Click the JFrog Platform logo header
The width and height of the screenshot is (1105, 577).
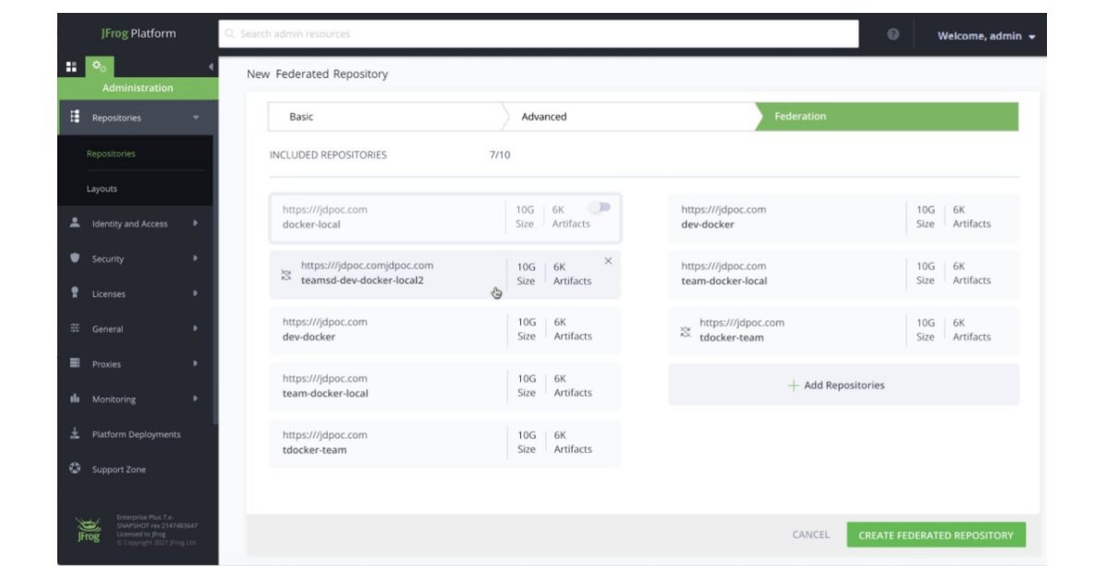(x=138, y=34)
